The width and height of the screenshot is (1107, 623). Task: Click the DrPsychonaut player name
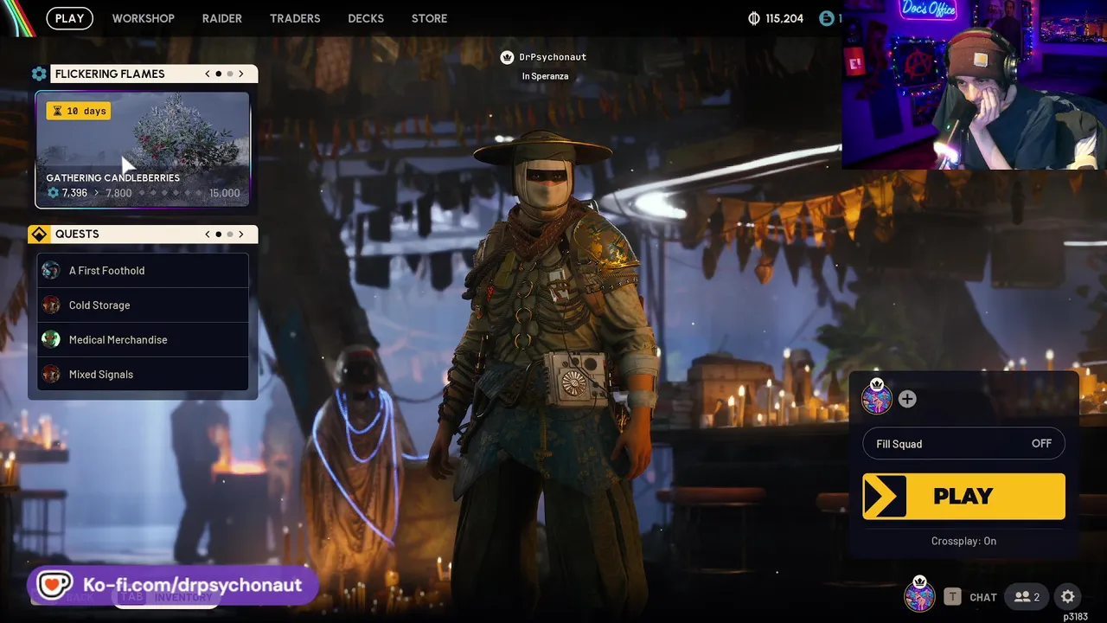pos(553,57)
